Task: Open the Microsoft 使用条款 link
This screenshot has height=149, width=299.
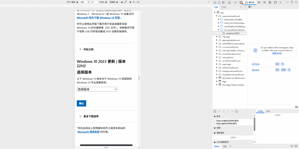Action: pos(88,132)
